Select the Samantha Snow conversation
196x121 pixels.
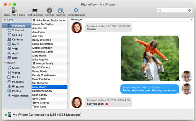(49, 91)
